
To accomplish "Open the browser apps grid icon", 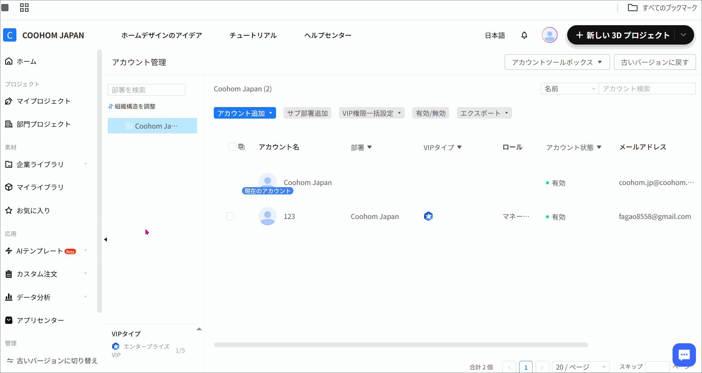I will point(24,8).
